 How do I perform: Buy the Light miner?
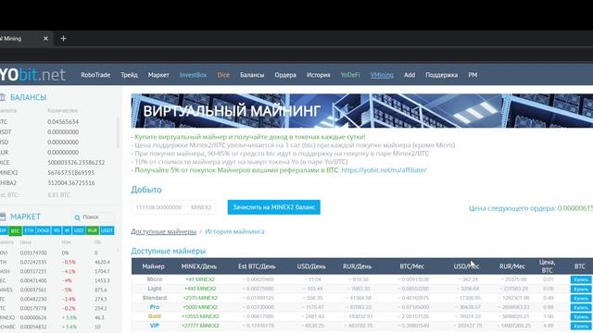pyautogui.click(x=581, y=289)
